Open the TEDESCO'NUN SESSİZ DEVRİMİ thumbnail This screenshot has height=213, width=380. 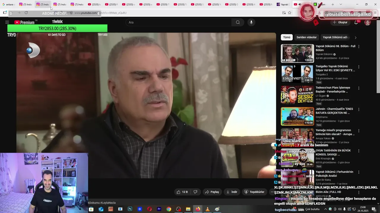click(297, 95)
